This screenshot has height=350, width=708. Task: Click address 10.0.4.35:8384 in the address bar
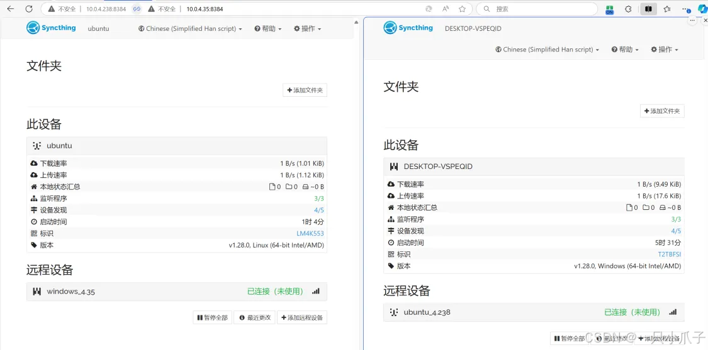pyautogui.click(x=205, y=9)
